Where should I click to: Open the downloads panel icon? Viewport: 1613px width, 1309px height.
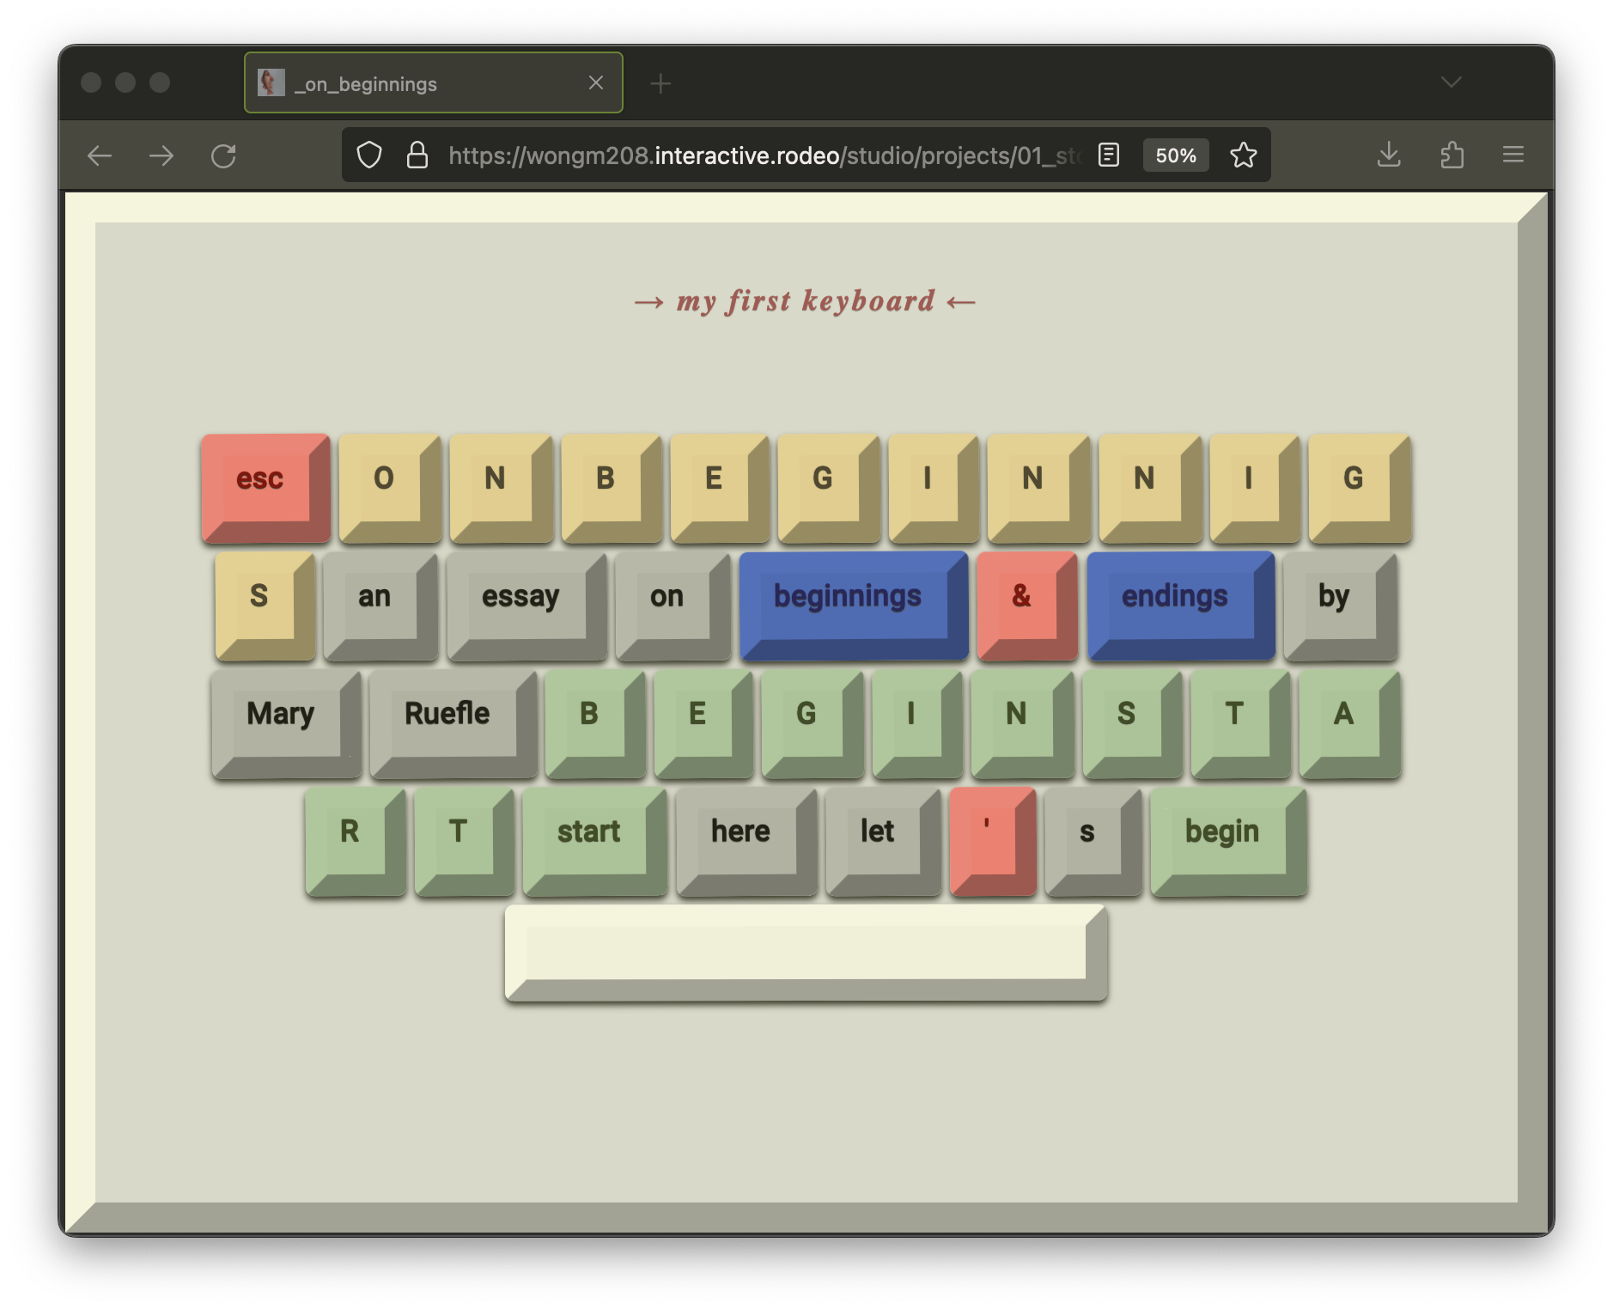point(1389,155)
